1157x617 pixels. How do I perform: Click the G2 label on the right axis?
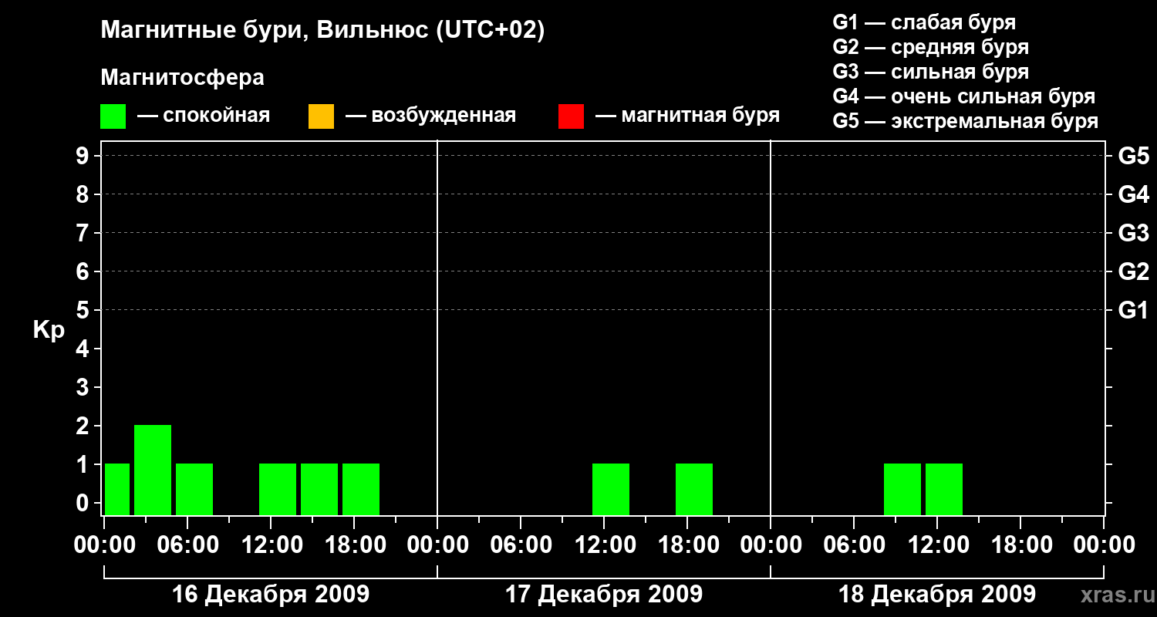coord(1133,272)
